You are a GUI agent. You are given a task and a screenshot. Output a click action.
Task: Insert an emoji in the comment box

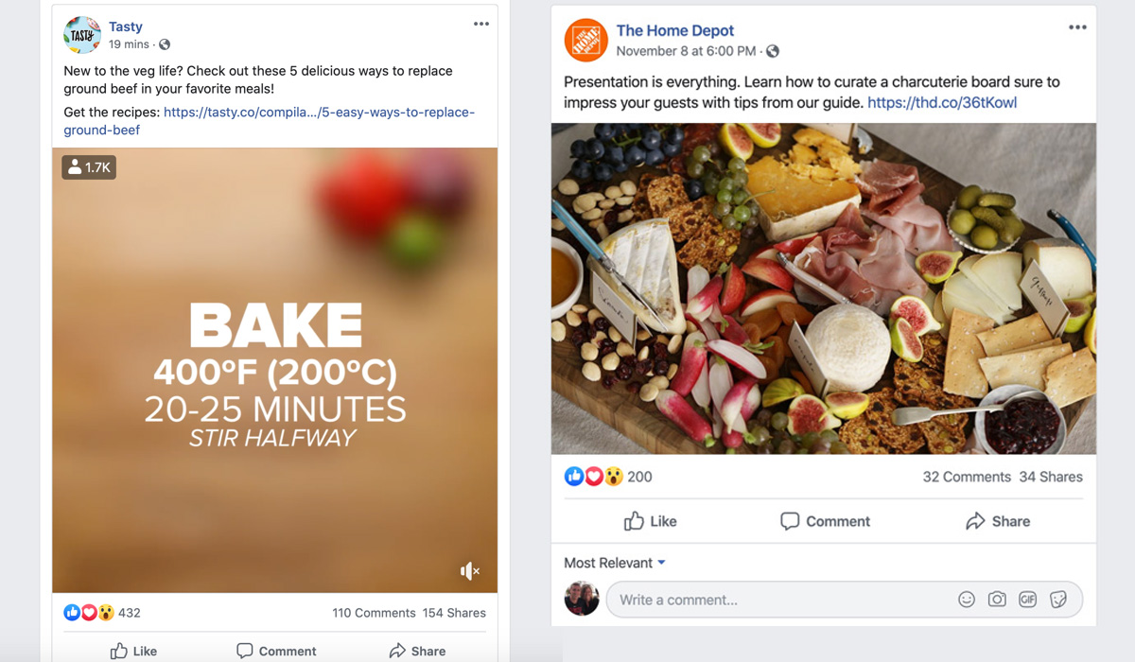point(966,600)
